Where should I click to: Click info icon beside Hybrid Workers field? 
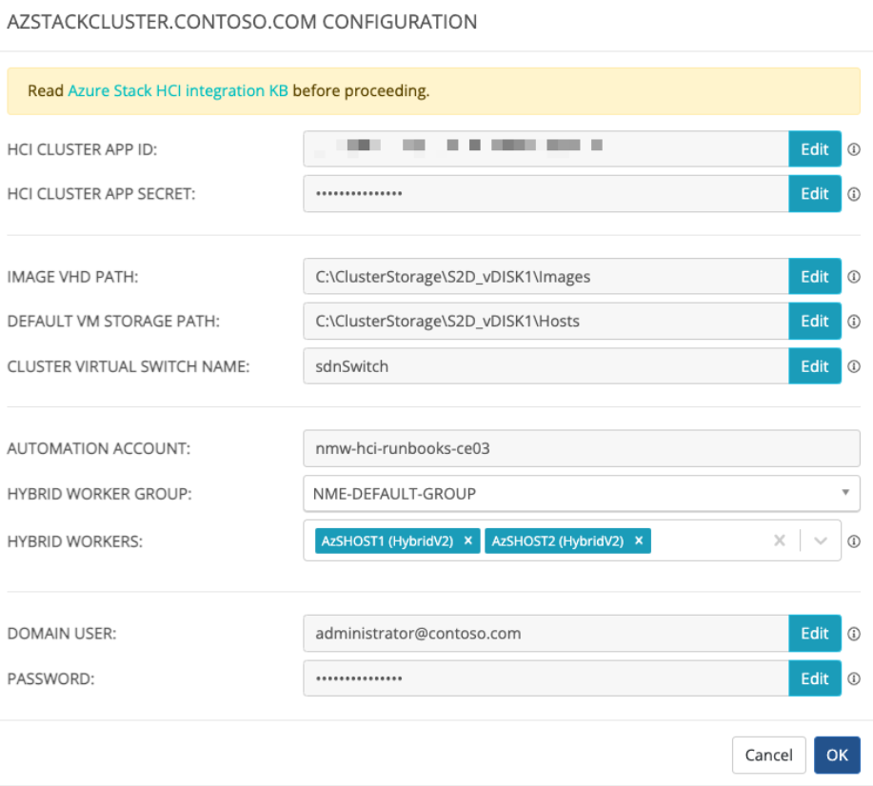[x=854, y=540]
